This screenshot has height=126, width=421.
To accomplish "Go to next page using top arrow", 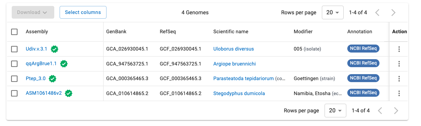I will [394, 13].
